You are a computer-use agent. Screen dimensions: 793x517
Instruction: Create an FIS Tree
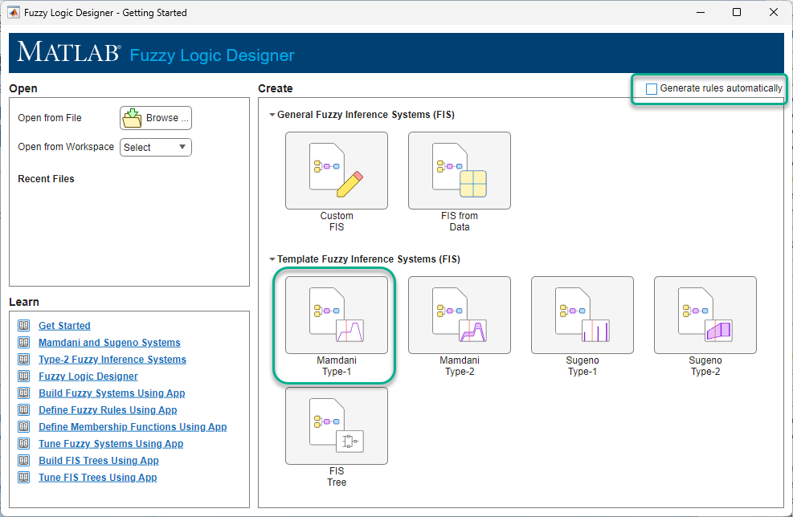(x=337, y=425)
